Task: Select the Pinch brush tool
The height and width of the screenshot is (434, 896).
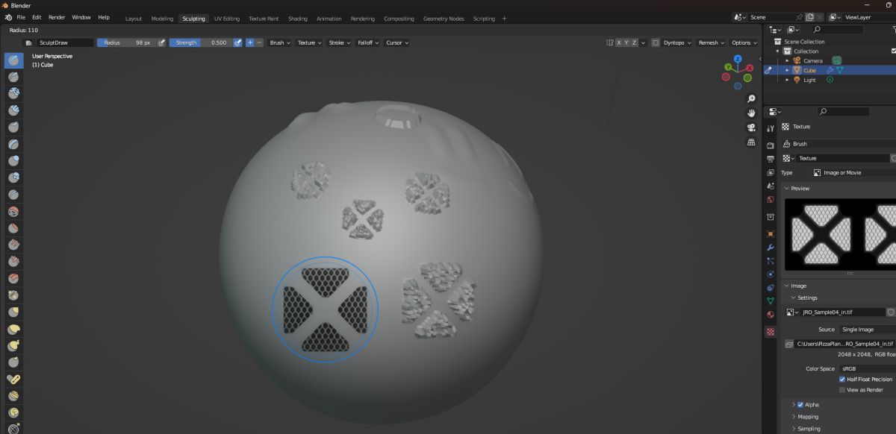Action: pos(13,295)
